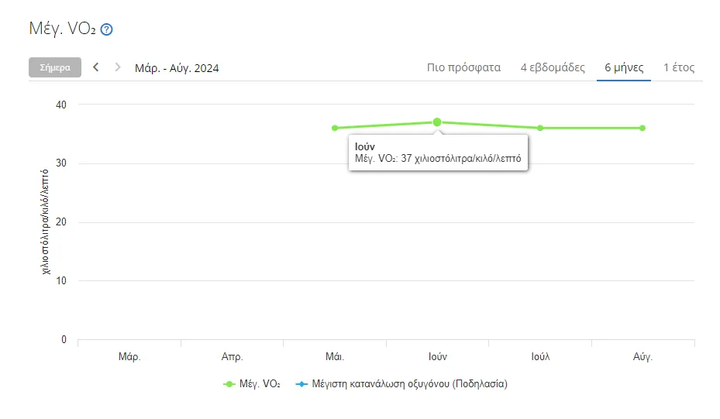
Task: Click the Μέγ. VO₂ chart title
Action: click(x=62, y=29)
